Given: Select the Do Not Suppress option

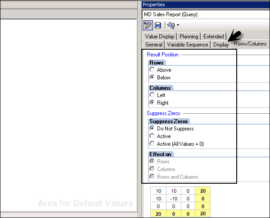Looking at the screenshot, I should tap(152, 129).
